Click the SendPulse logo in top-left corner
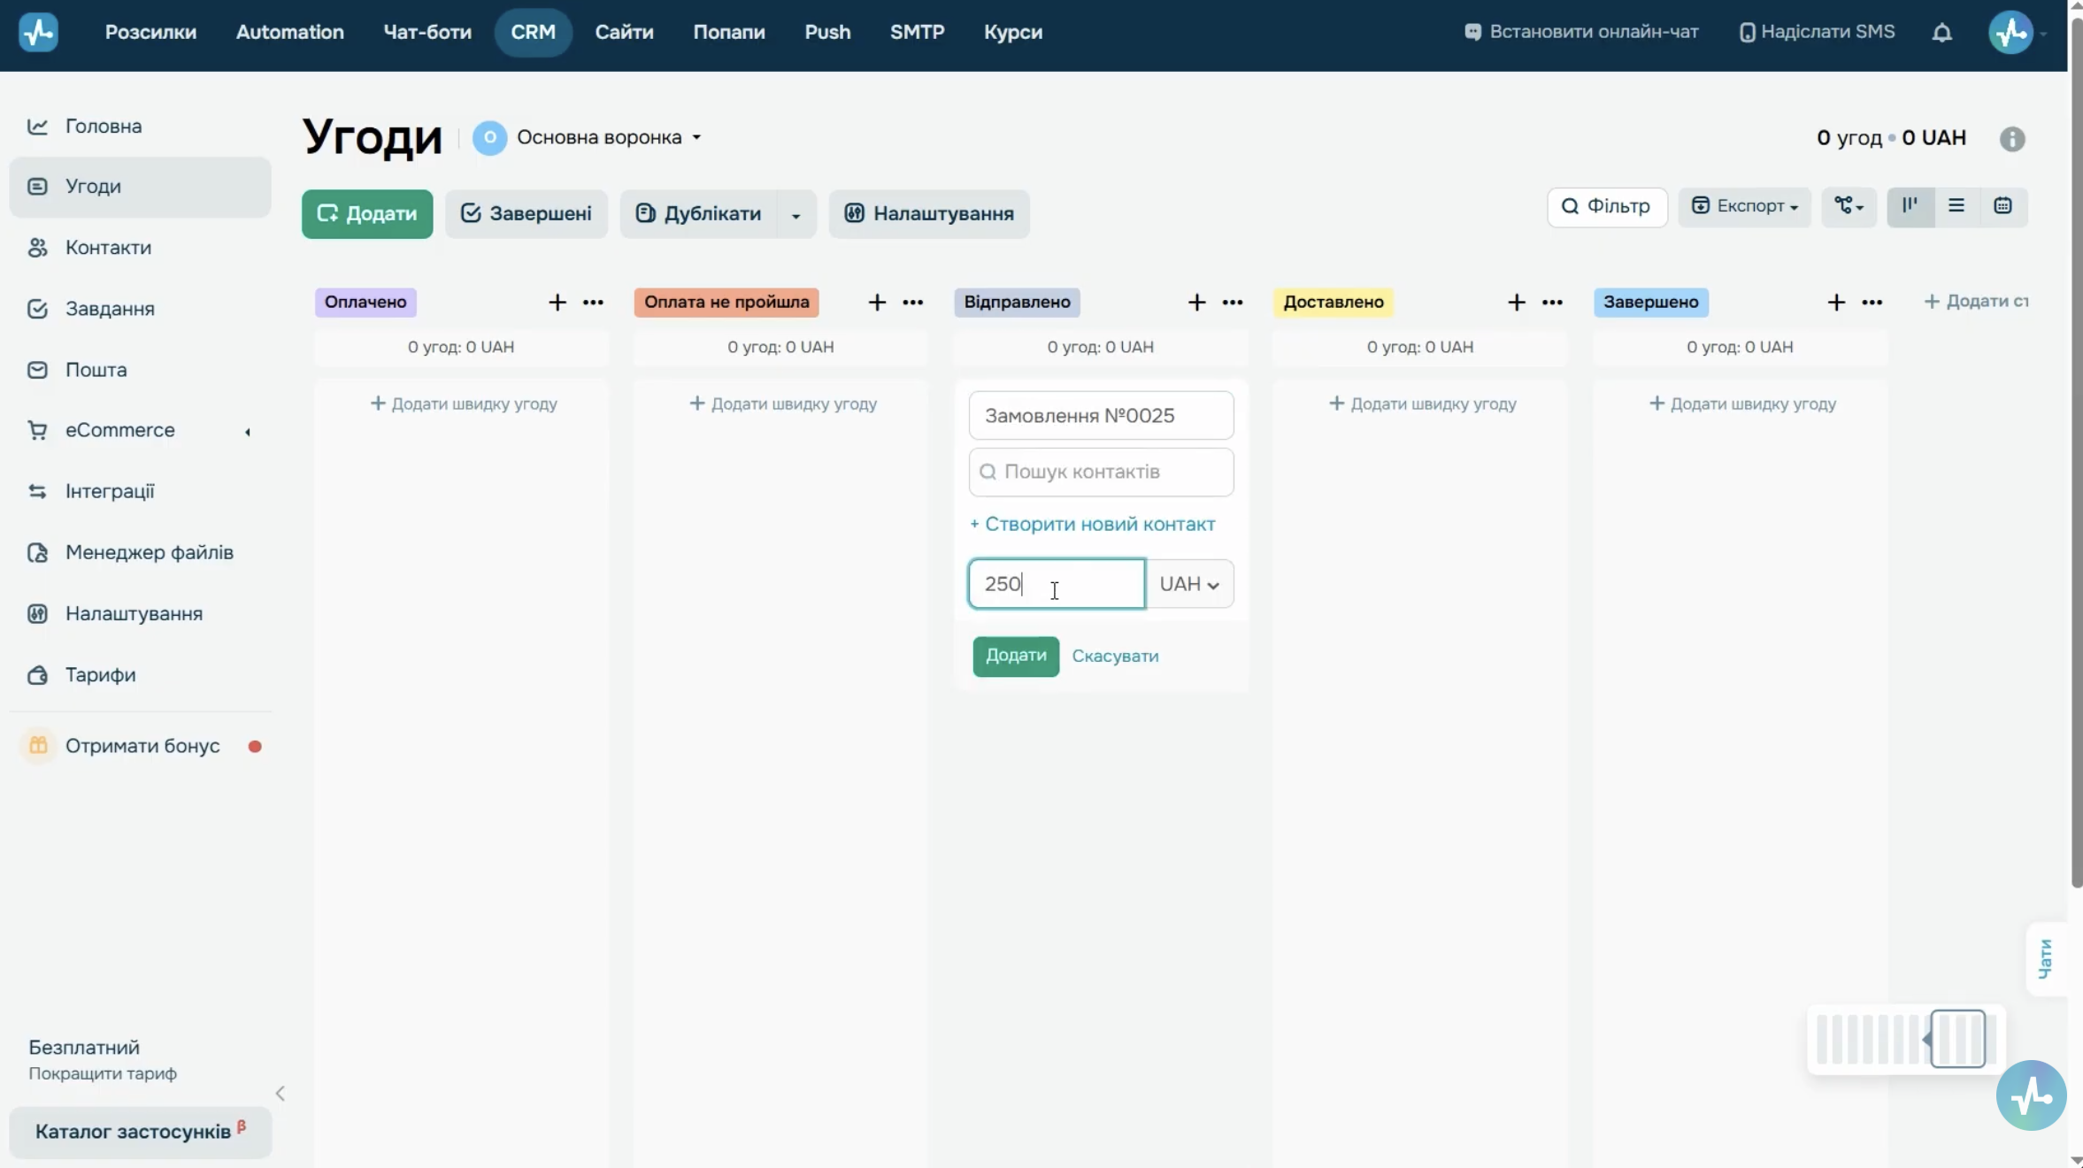The width and height of the screenshot is (2083, 1168). click(x=38, y=32)
